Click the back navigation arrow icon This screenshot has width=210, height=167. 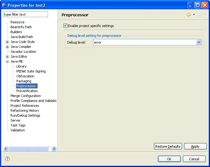(188, 15)
